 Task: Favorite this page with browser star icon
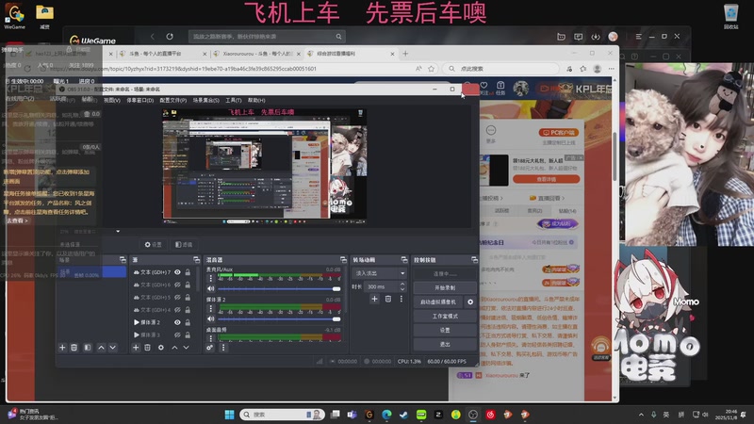tap(432, 69)
